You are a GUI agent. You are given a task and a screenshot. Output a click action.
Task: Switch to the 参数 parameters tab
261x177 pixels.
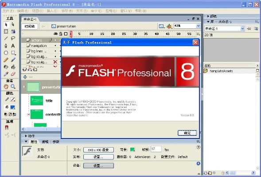pyautogui.click(x=56, y=142)
